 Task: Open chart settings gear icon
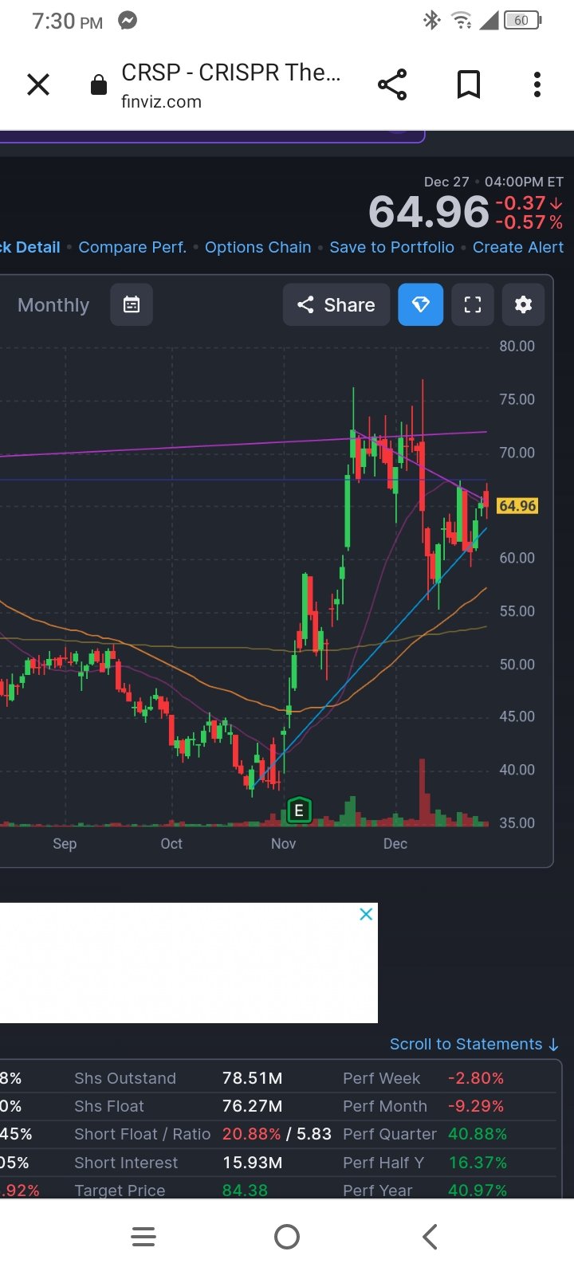(523, 304)
